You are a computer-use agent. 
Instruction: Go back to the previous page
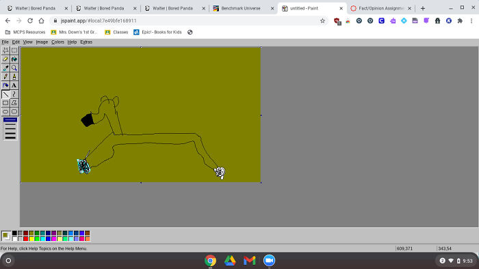pos(8,20)
